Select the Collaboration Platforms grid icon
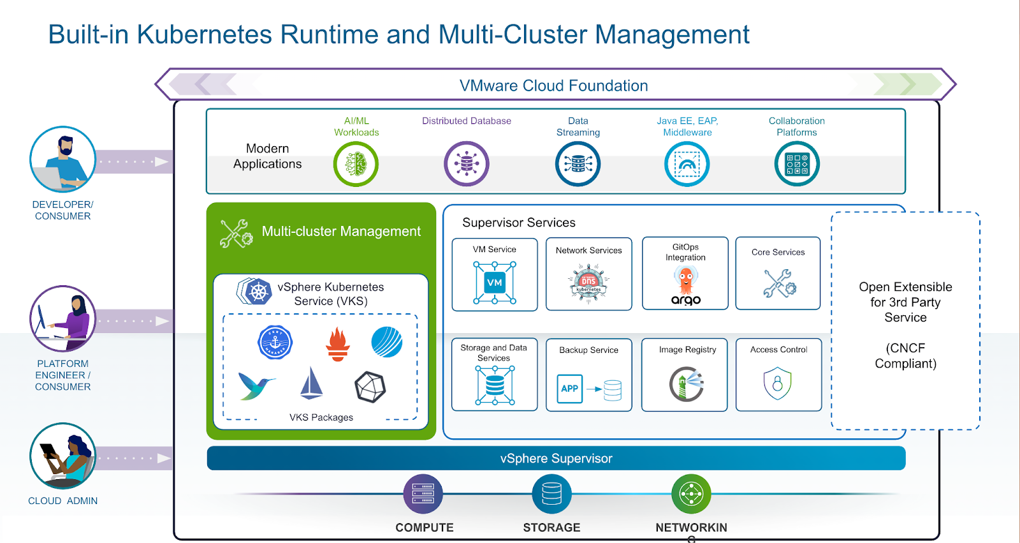Image resolution: width=1020 pixels, height=543 pixels. click(797, 164)
